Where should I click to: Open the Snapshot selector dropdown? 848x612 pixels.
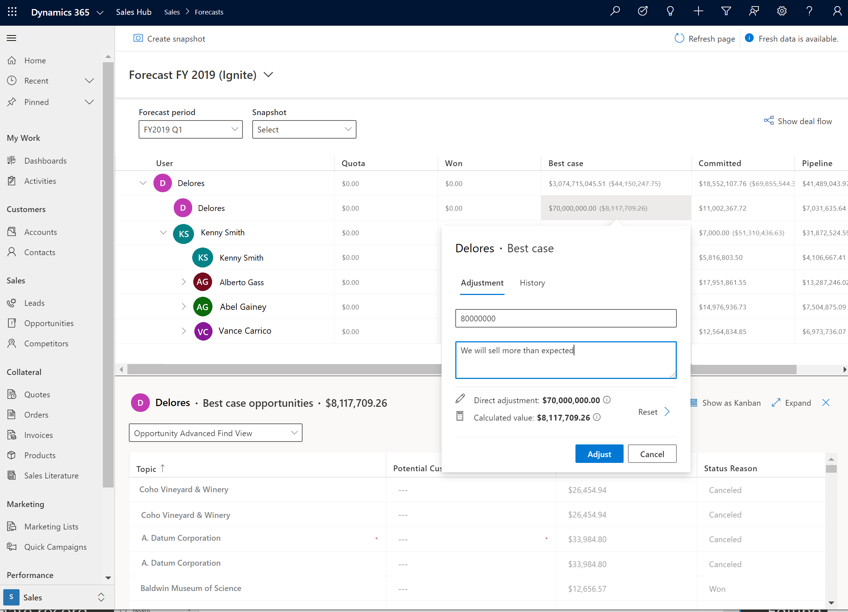coord(304,129)
